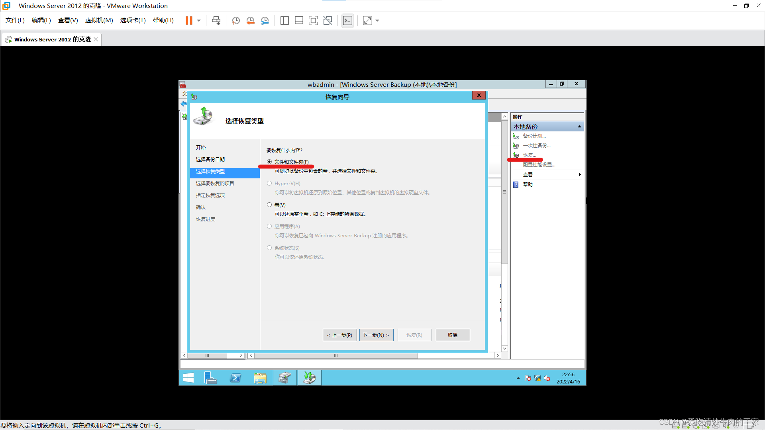Click the bottom horizontal scrollbar thumb
Image resolution: width=765 pixels, height=430 pixels.
click(335, 355)
